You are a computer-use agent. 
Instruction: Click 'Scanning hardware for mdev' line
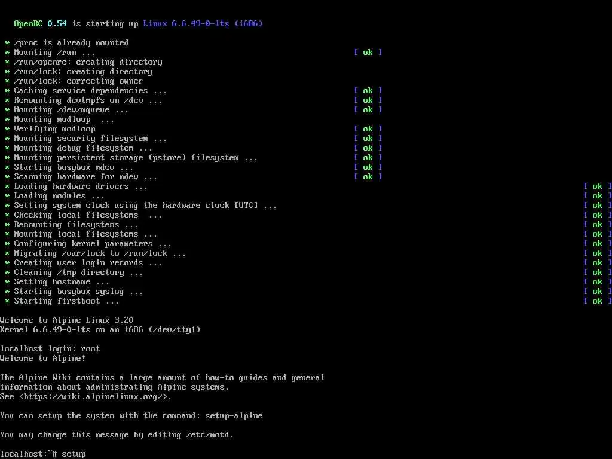point(85,177)
